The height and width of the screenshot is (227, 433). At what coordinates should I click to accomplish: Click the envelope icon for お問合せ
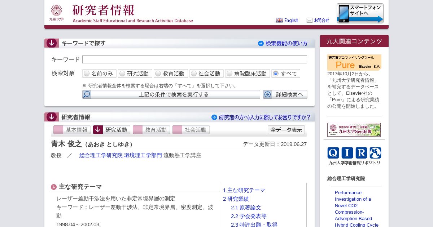point(310,20)
